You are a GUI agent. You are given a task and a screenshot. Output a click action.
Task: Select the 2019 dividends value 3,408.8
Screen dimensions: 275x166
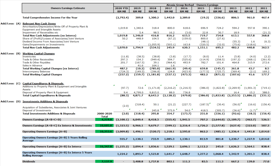[138, 161]
